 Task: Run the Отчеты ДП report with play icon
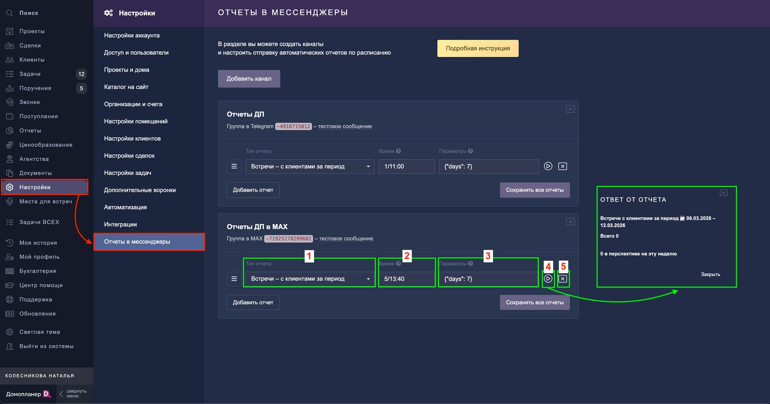pos(548,166)
